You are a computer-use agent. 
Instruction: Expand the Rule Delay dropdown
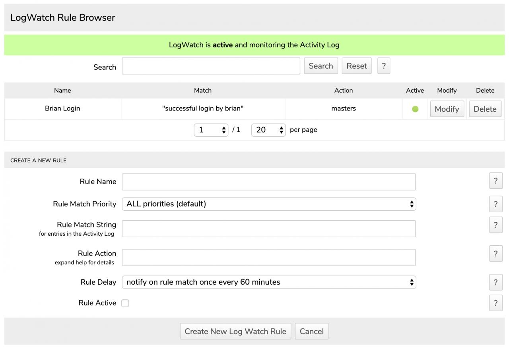coord(268,282)
